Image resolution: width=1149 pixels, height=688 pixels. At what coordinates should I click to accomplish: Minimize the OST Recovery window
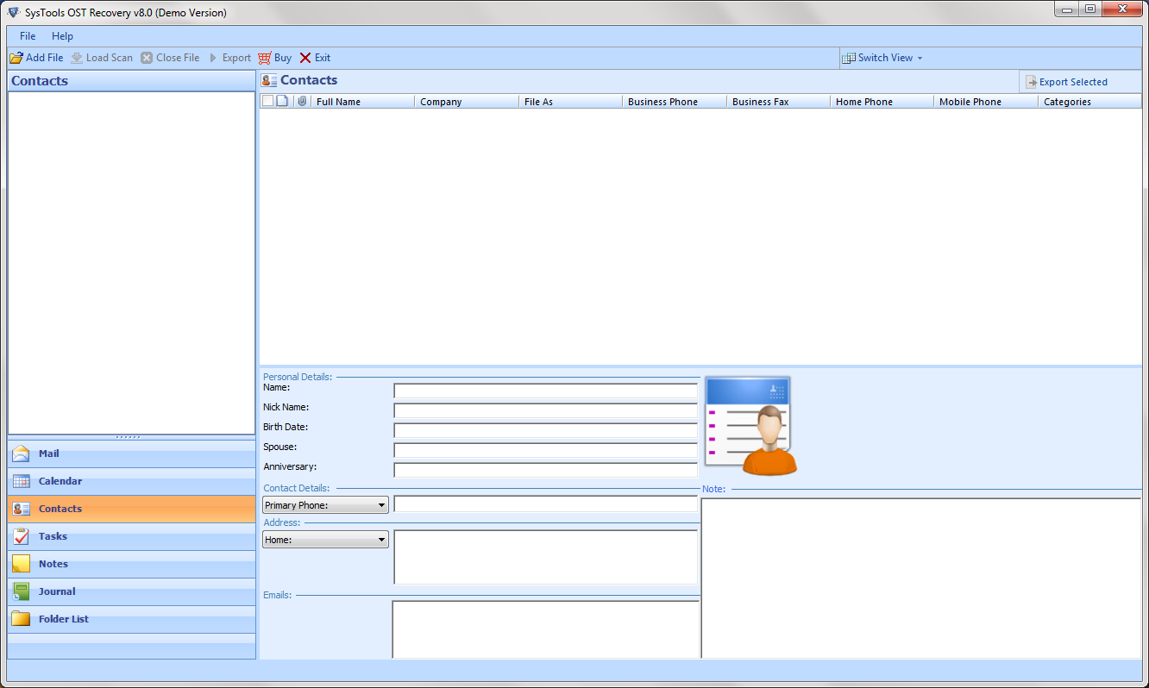pyautogui.click(x=1068, y=9)
